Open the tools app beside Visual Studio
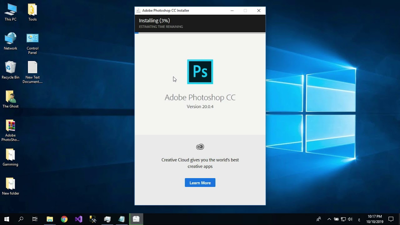The height and width of the screenshot is (225, 400). tap(93, 219)
